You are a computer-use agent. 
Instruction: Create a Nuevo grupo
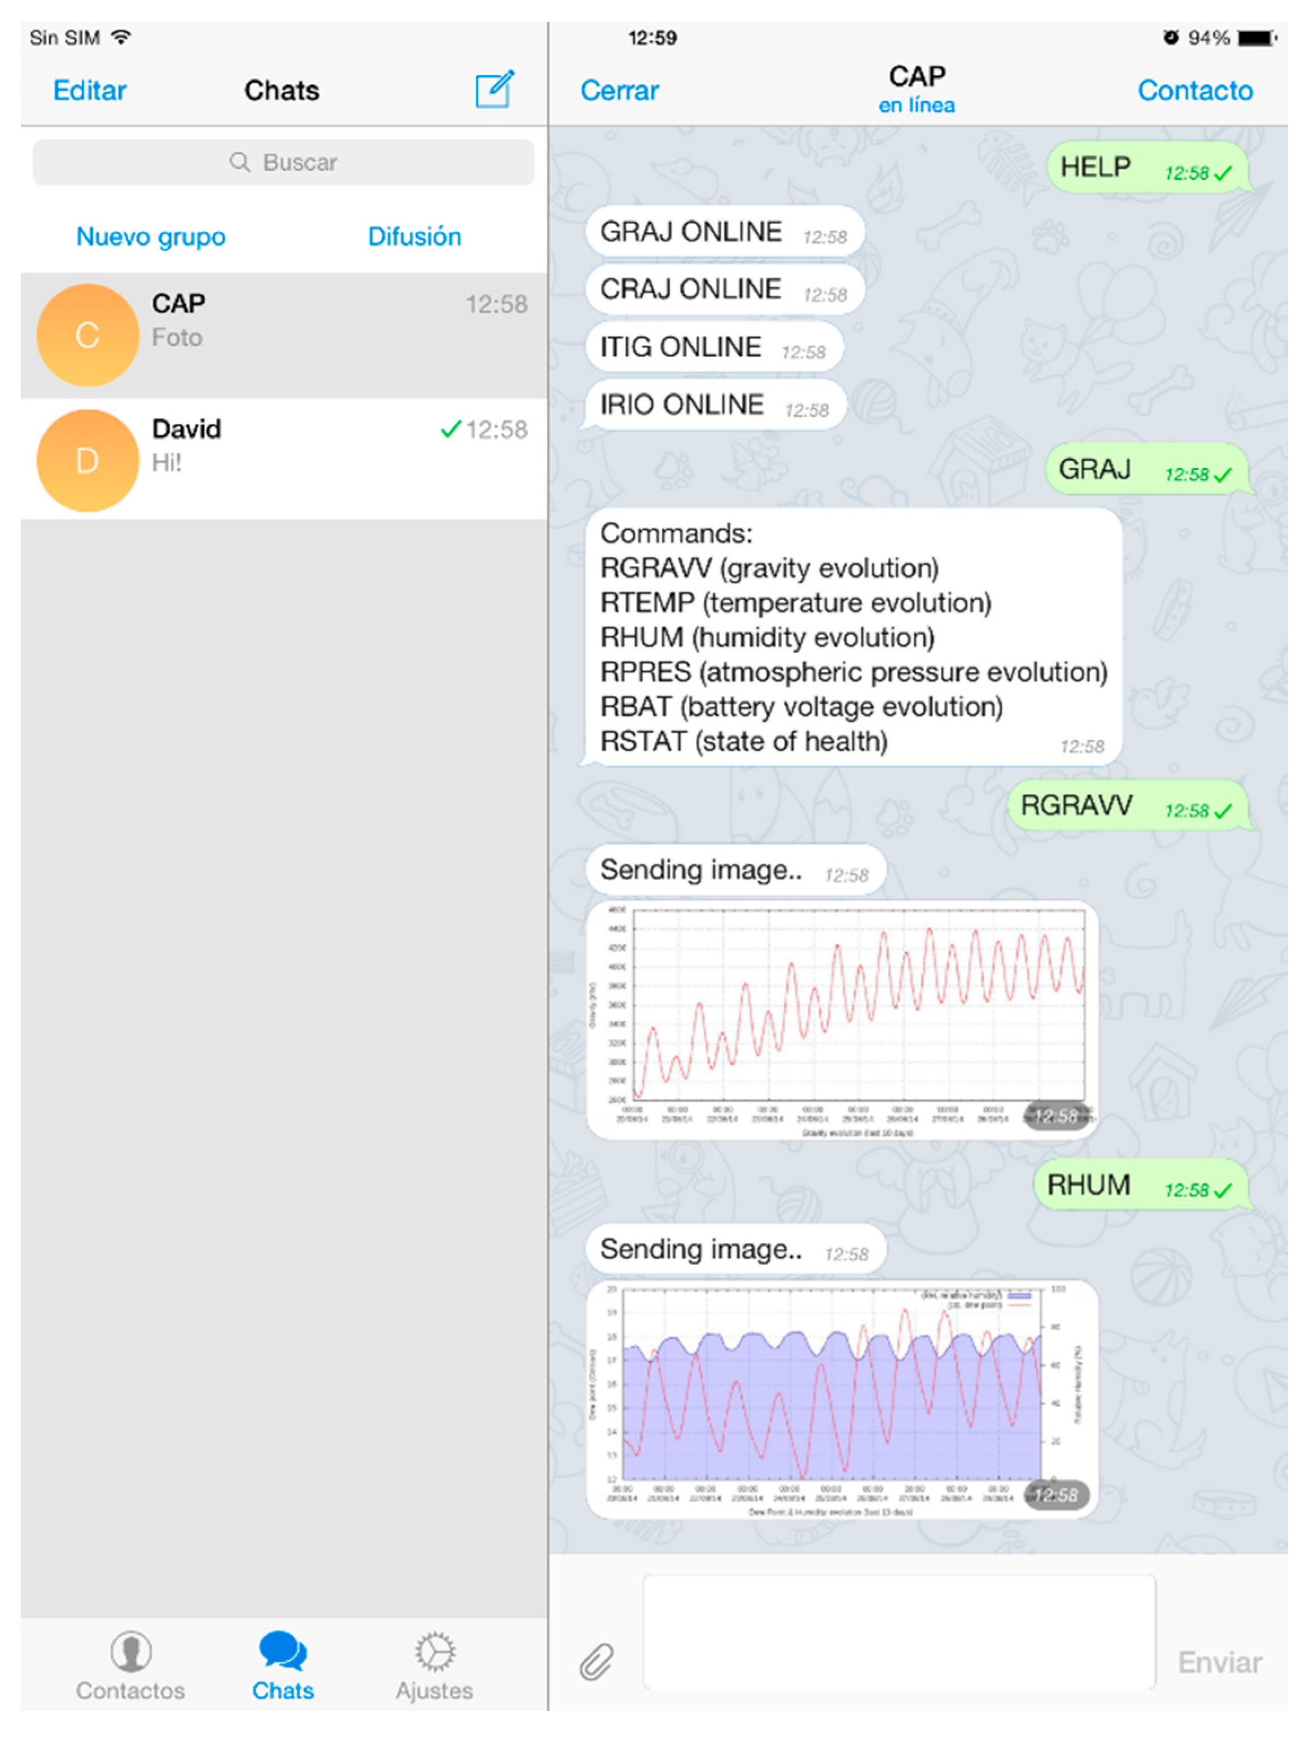[151, 236]
